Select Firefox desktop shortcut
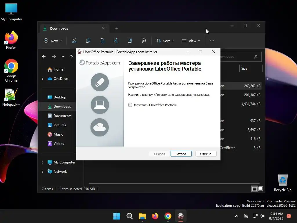This screenshot has height=223, width=297. click(x=11, y=40)
